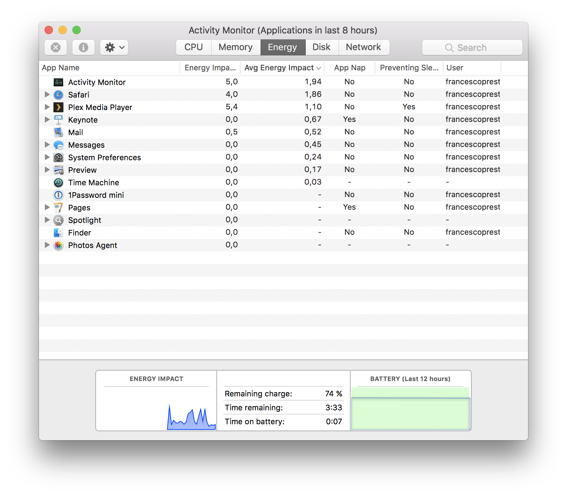Expand the Keynote disclosure triangle

pyautogui.click(x=47, y=119)
